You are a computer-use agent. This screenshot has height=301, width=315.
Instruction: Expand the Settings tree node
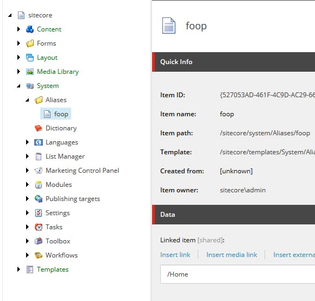click(27, 213)
